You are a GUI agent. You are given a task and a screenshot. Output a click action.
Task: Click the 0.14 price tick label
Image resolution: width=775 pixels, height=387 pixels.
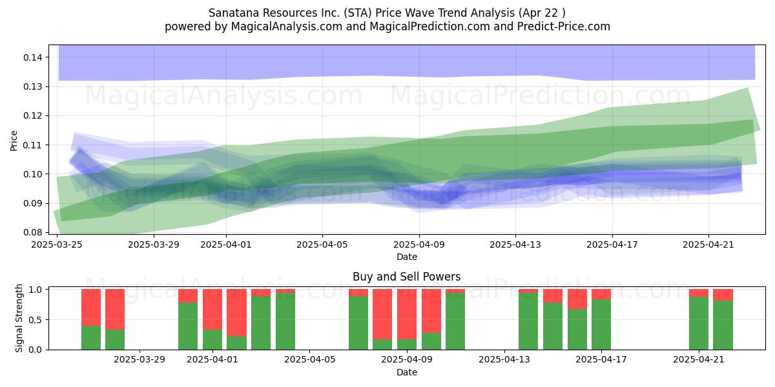pos(32,57)
